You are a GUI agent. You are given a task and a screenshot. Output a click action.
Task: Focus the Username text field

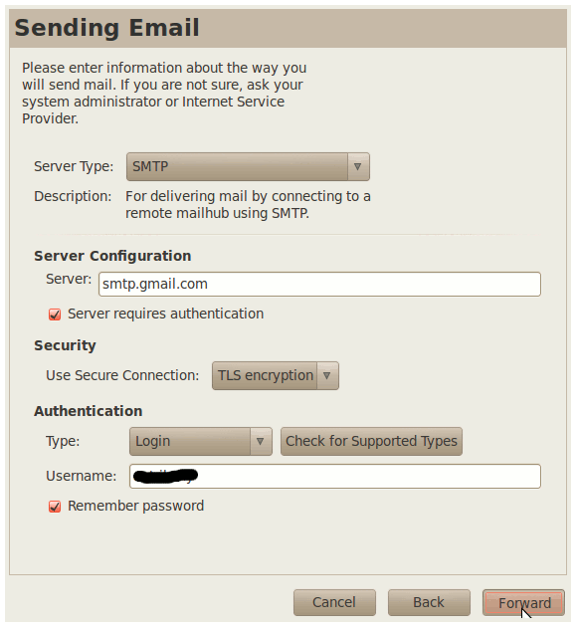(x=335, y=477)
